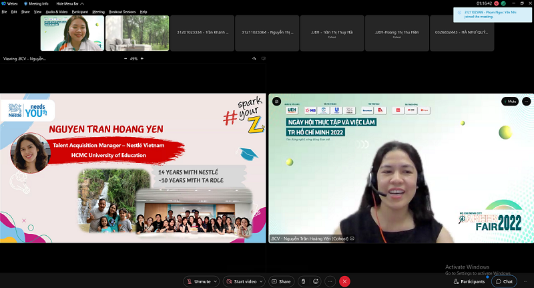Click the Unmute microphone button
This screenshot has height=288, width=534.
[198, 281]
